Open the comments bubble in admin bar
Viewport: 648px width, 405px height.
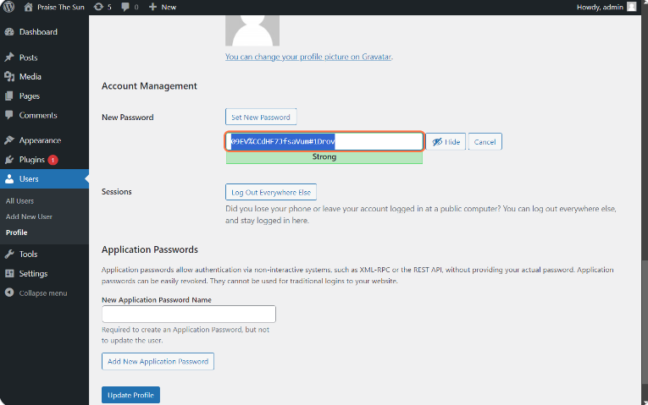(x=131, y=7)
